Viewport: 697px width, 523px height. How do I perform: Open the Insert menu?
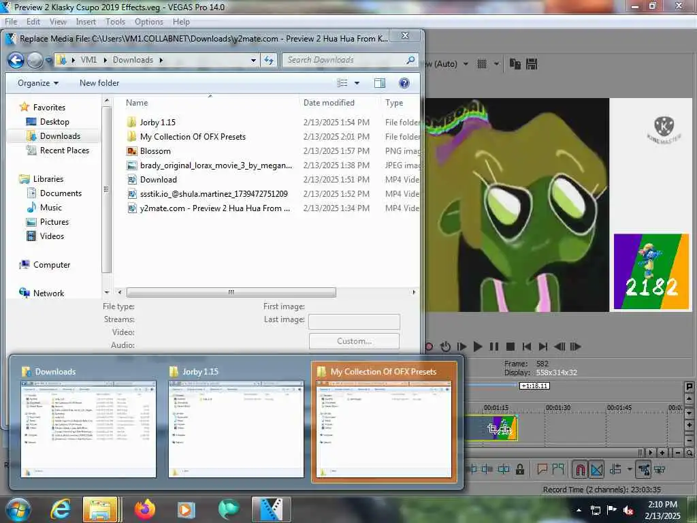tap(86, 22)
